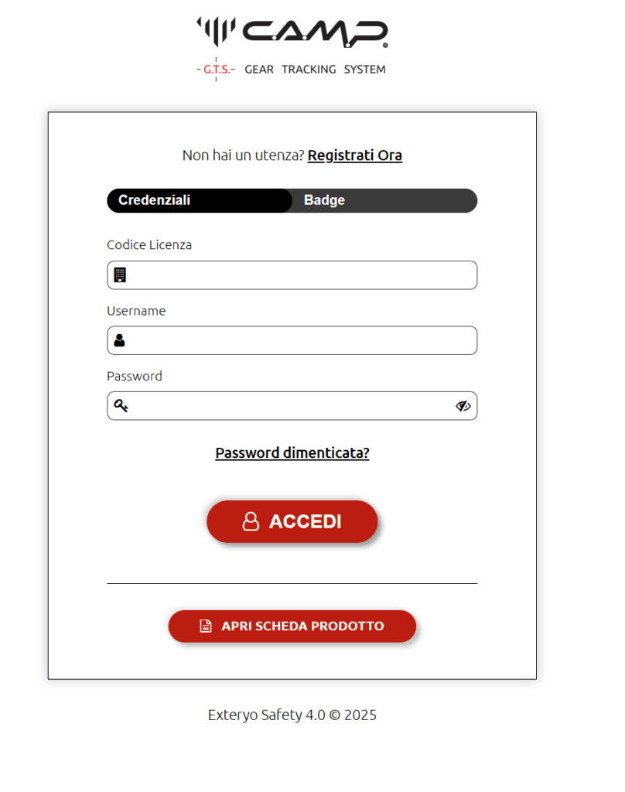Click the G.T.S. crosshair emblem
This screenshot has width=625, height=792.
217,69
